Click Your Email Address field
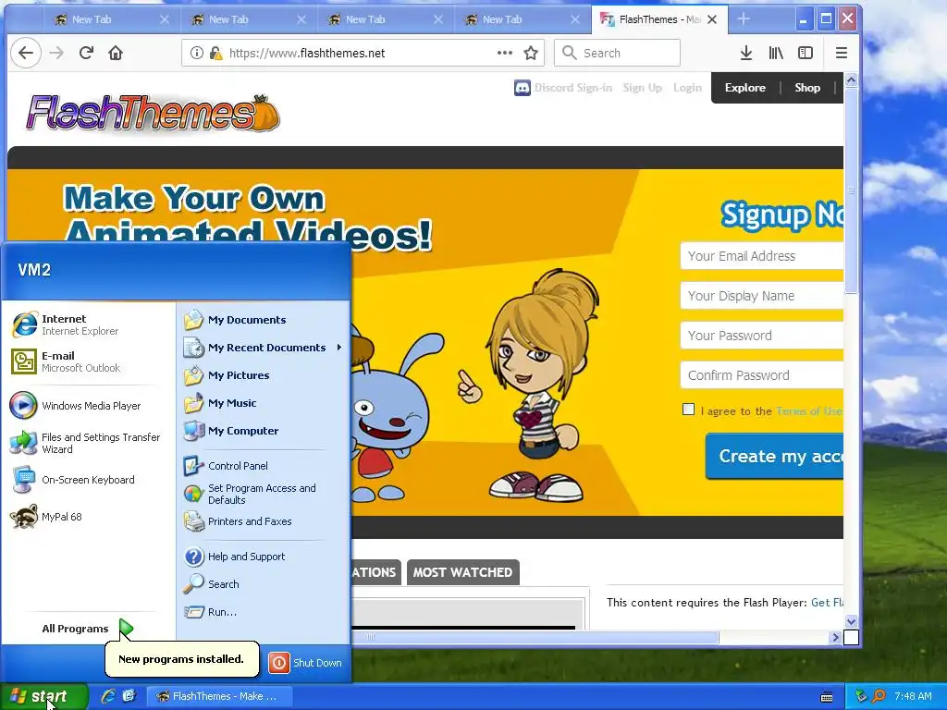947x710 pixels. [762, 256]
